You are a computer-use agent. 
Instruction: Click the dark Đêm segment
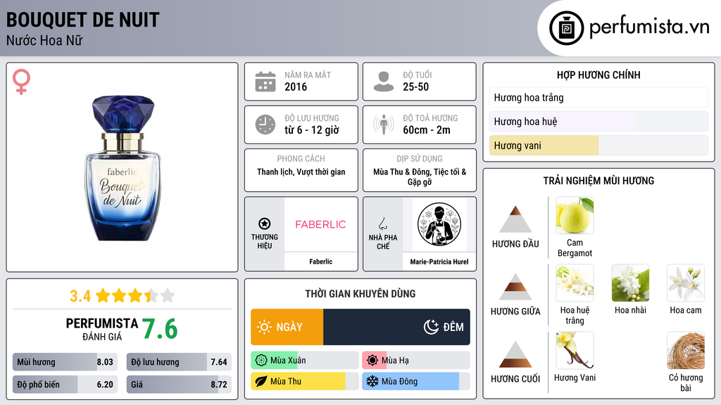click(x=397, y=327)
